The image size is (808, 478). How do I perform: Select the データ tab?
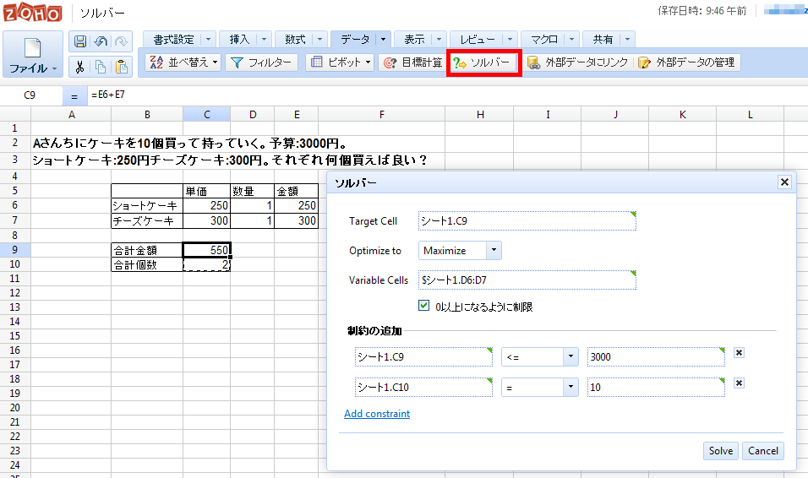tap(355, 39)
